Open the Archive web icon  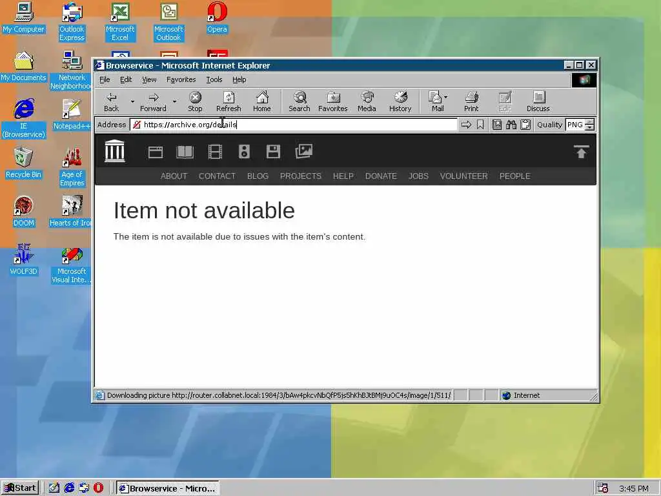pos(156,152)
